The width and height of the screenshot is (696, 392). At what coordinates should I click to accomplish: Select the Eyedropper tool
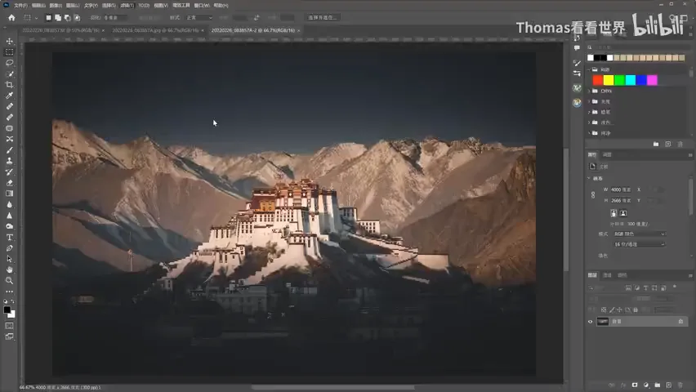pyautogui.click(x=9, y=96)
